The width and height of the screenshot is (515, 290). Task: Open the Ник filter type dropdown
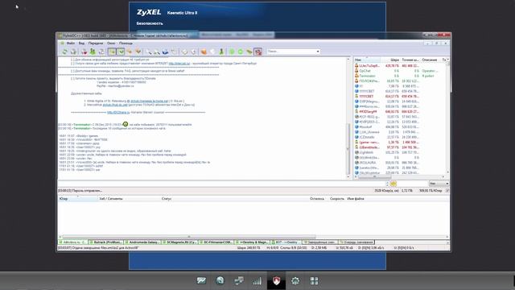(x=439, y=184)
